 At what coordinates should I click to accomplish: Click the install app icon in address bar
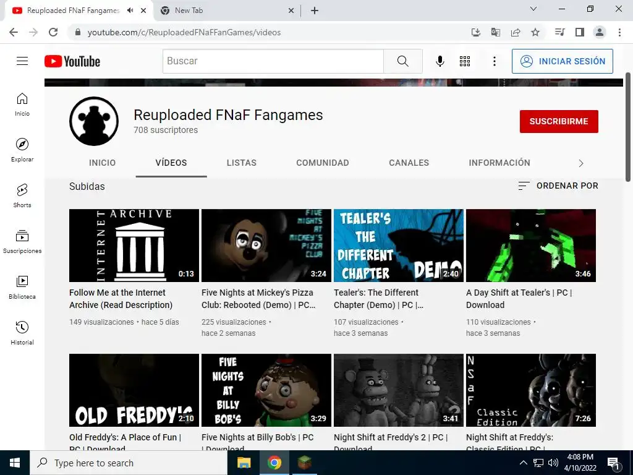click(x=476, y=32)
